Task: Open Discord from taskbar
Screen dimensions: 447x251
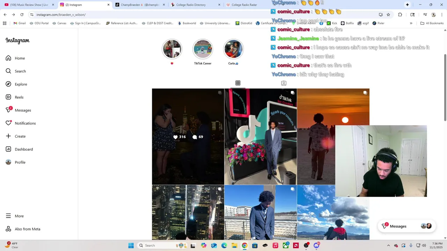Action: [316, 245]
